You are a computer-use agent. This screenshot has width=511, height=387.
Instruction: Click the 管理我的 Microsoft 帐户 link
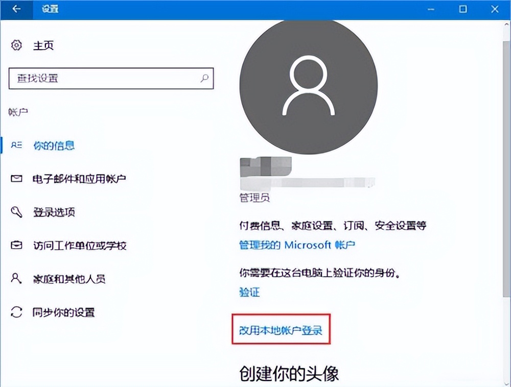click(x=297, y=245)
